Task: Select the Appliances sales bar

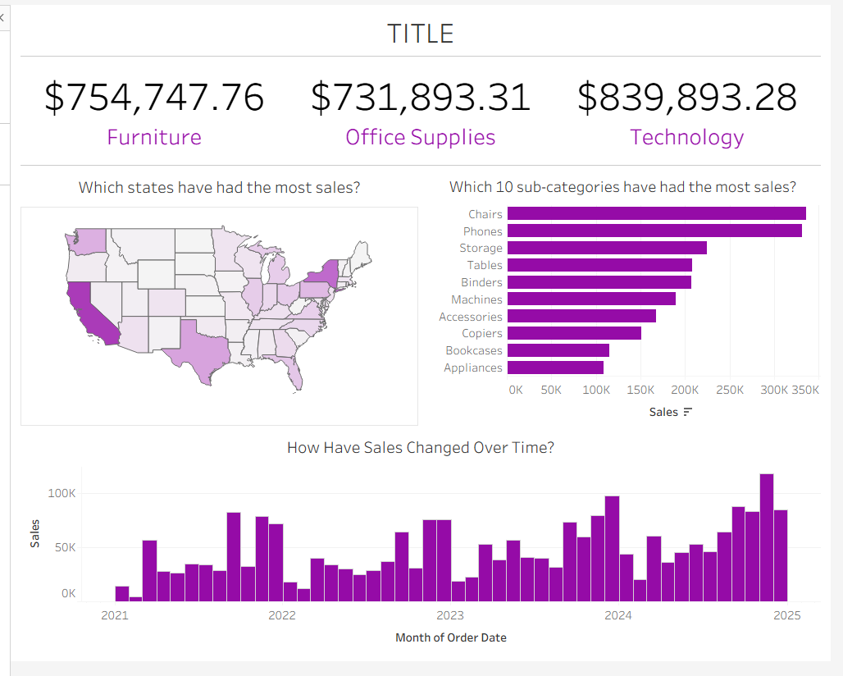Action: (555, 368)
